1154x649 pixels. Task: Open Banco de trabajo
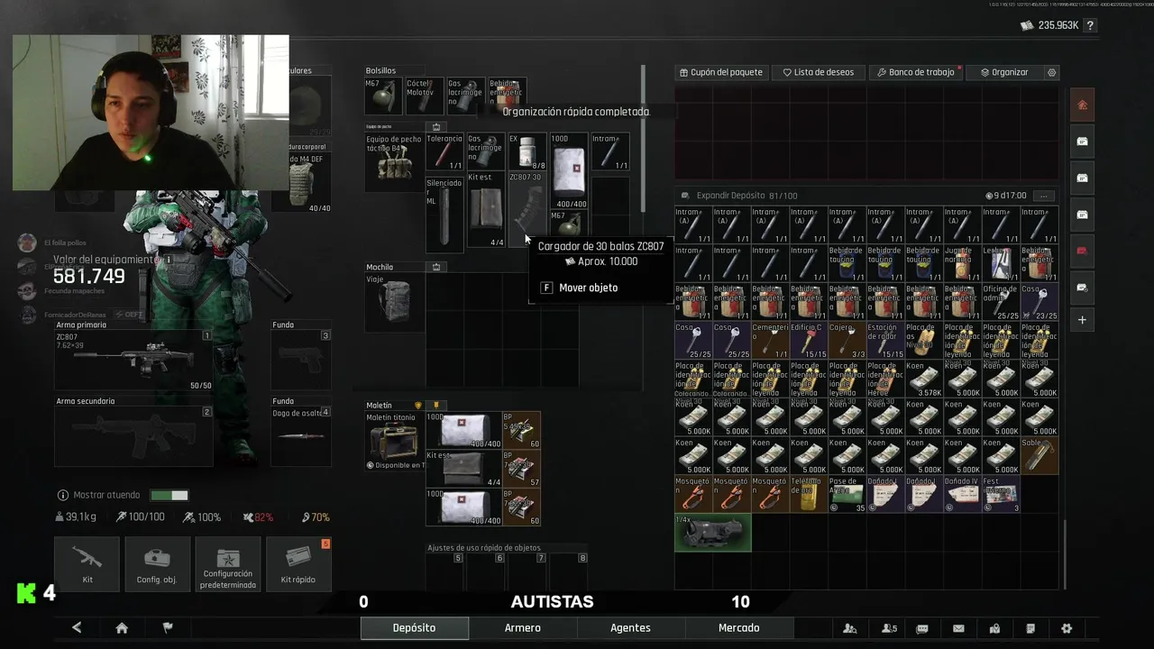(x=915, y=72)
